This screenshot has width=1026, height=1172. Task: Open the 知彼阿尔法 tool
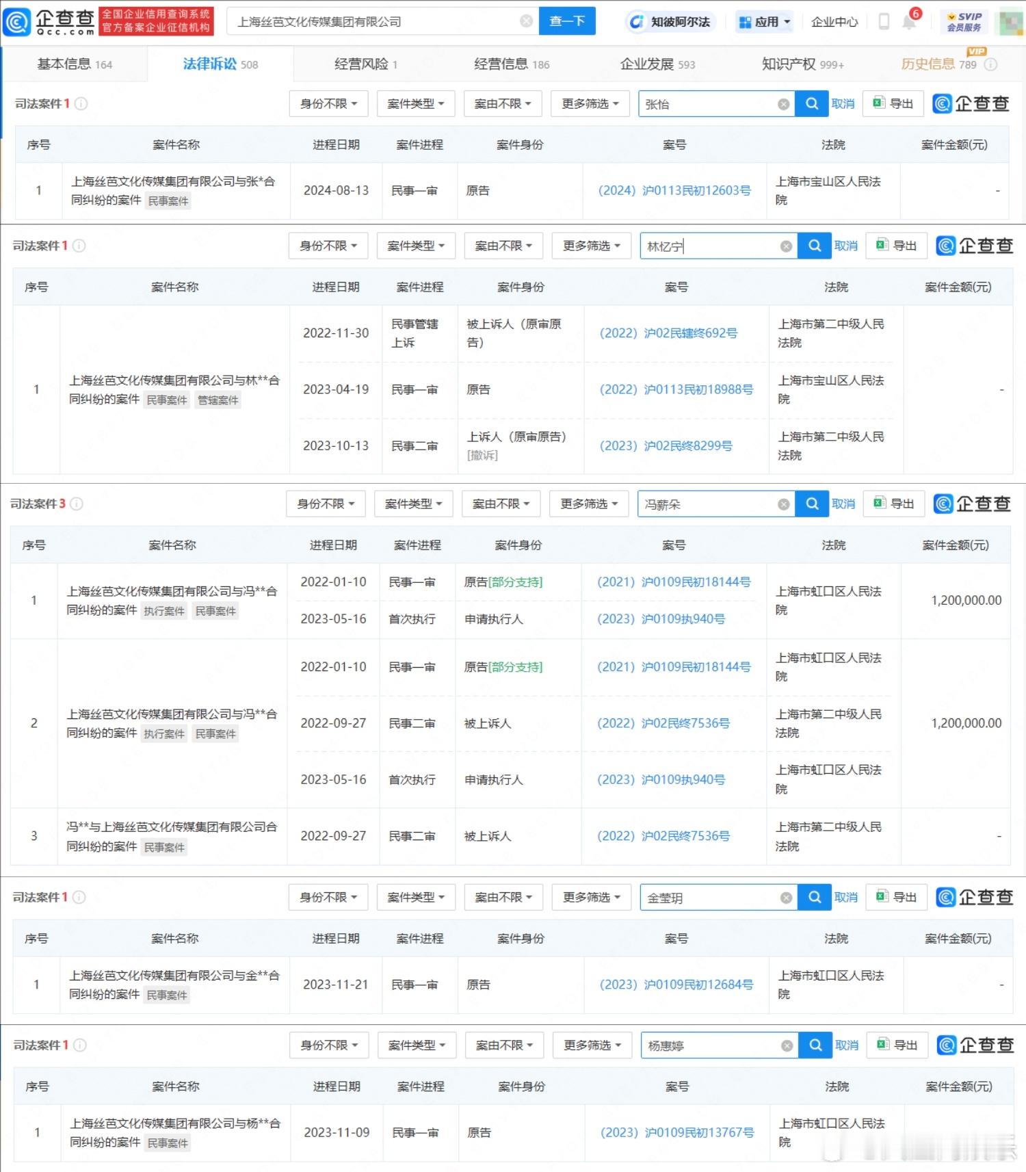click(x=670, y=21)
